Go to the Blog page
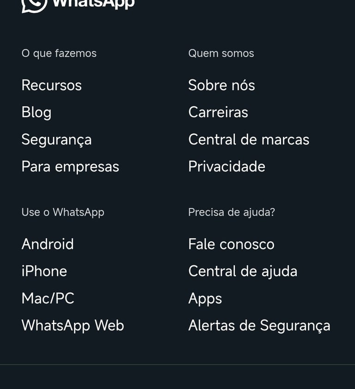The height and width of the screenshot is (389, 355). [36, 112]
